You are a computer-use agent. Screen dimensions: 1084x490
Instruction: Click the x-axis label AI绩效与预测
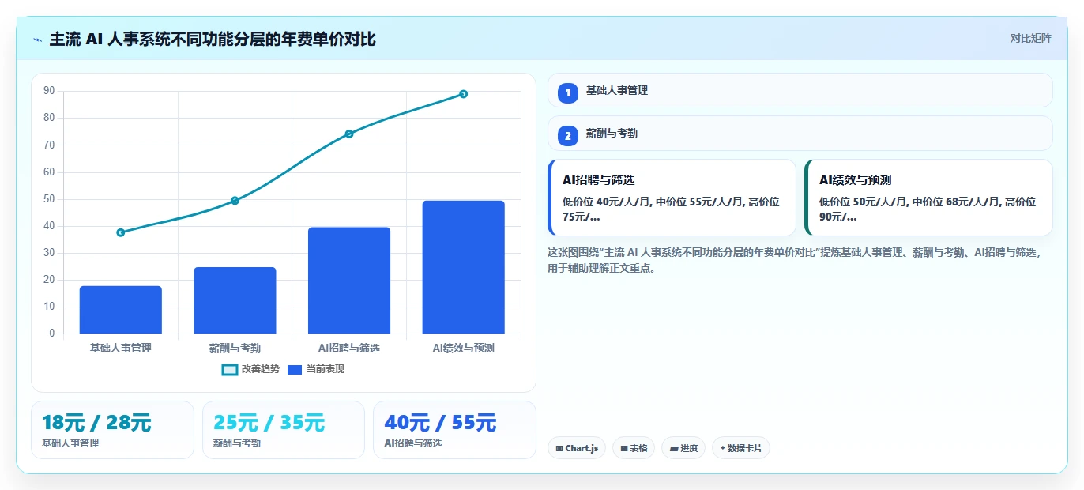(x=463, y=348)
